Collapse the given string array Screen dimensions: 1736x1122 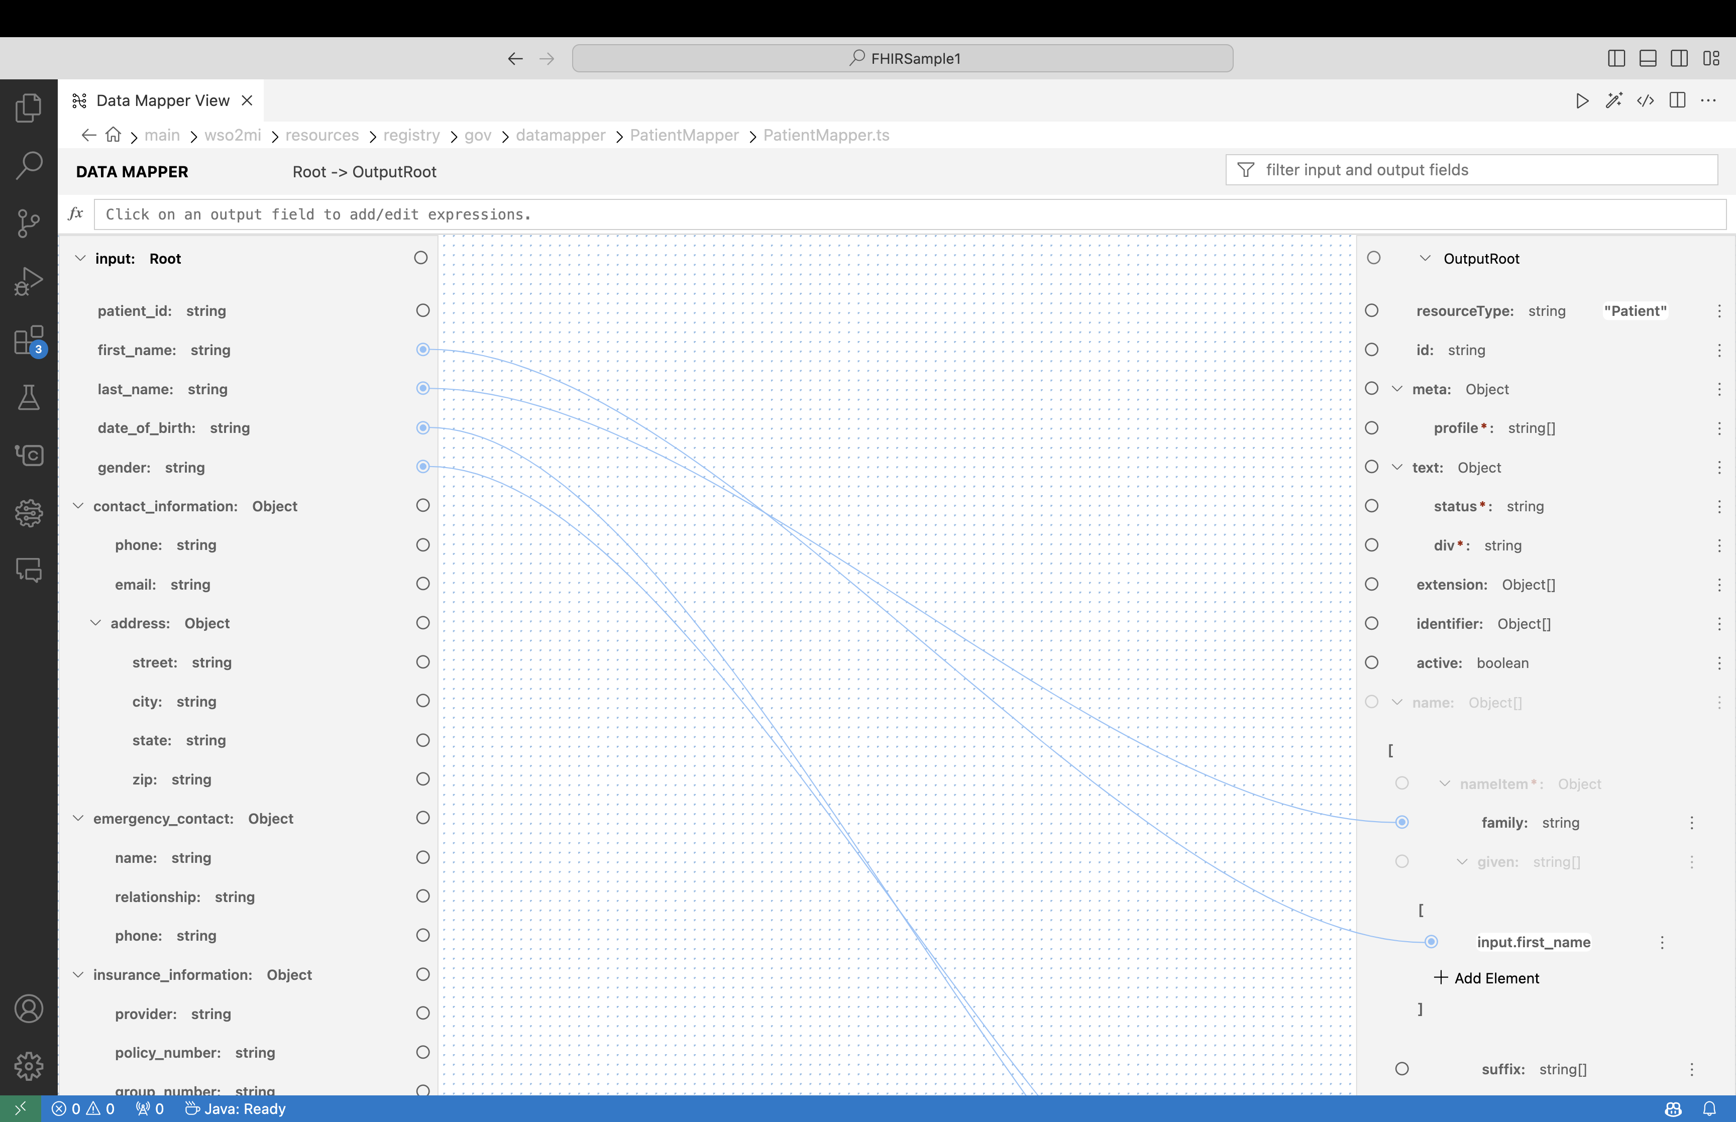tap(1462, 862)
